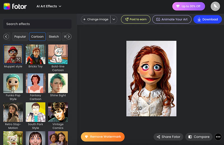Open the Sketch effects tab

point(54,37)
